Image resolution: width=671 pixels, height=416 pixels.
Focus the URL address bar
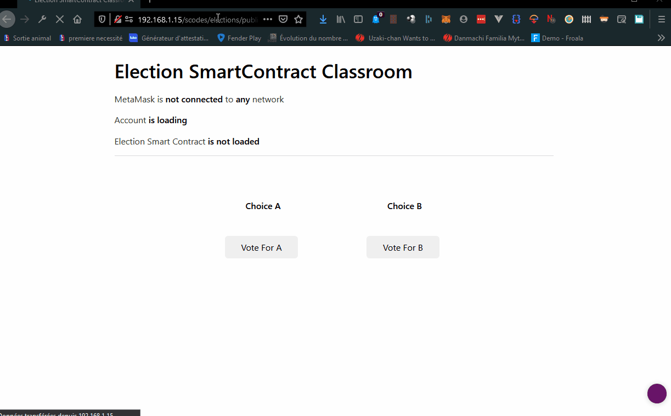pos(198,20)
